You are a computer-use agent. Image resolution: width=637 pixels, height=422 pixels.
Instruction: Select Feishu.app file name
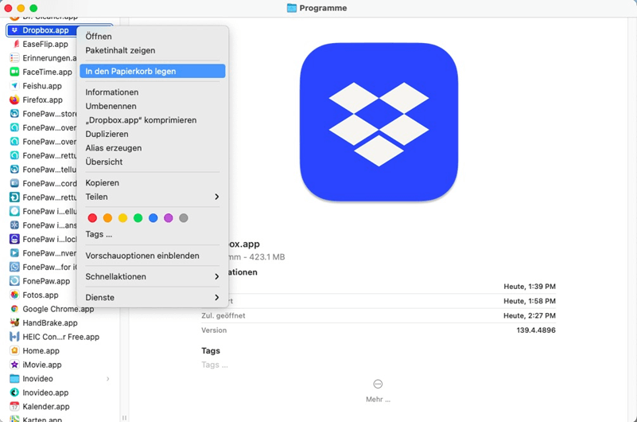coord(42,86)
